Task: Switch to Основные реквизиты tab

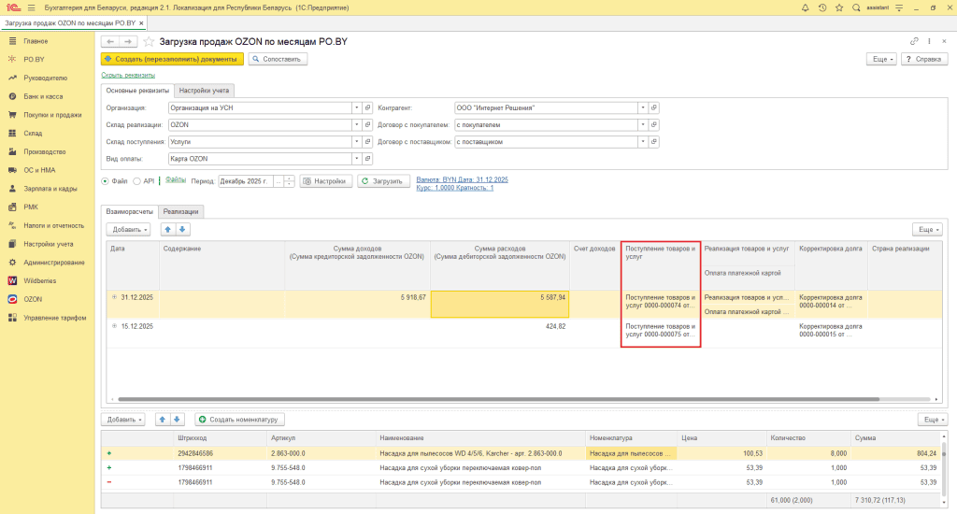Action: (137, 91)
